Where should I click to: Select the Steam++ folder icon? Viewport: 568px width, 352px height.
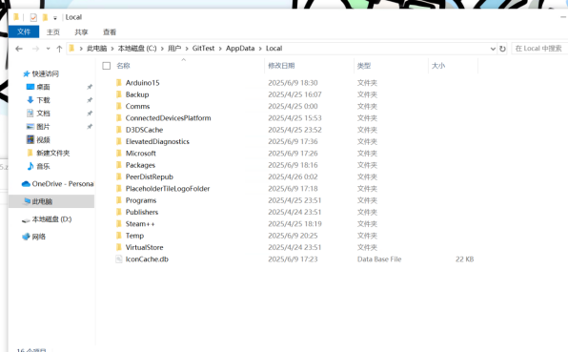118,223
